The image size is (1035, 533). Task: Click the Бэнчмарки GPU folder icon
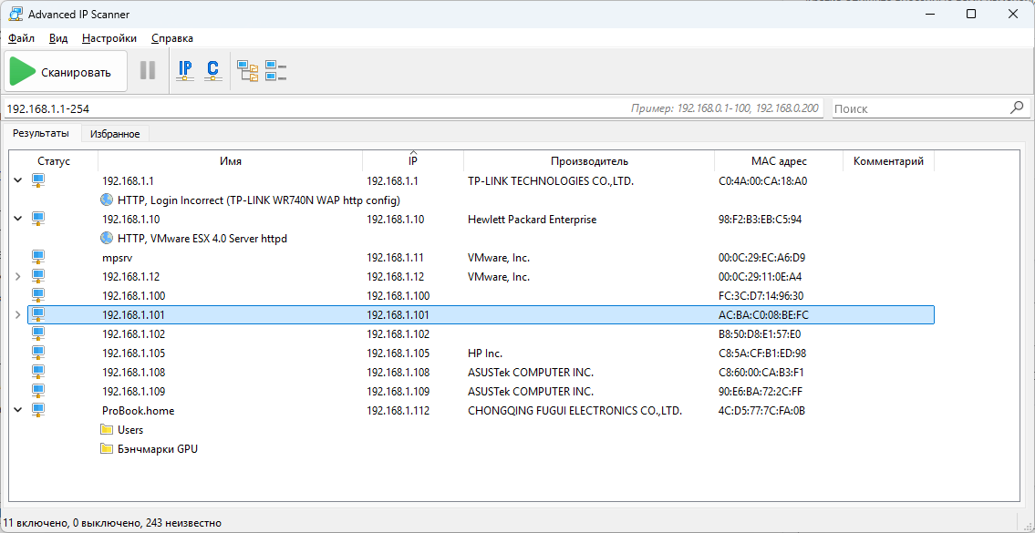107,448
